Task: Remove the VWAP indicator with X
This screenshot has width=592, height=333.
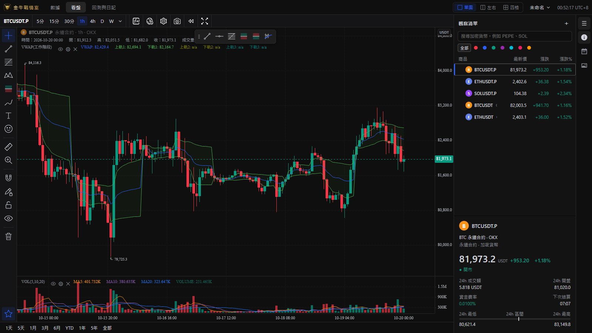Action: tap(75, 49)
